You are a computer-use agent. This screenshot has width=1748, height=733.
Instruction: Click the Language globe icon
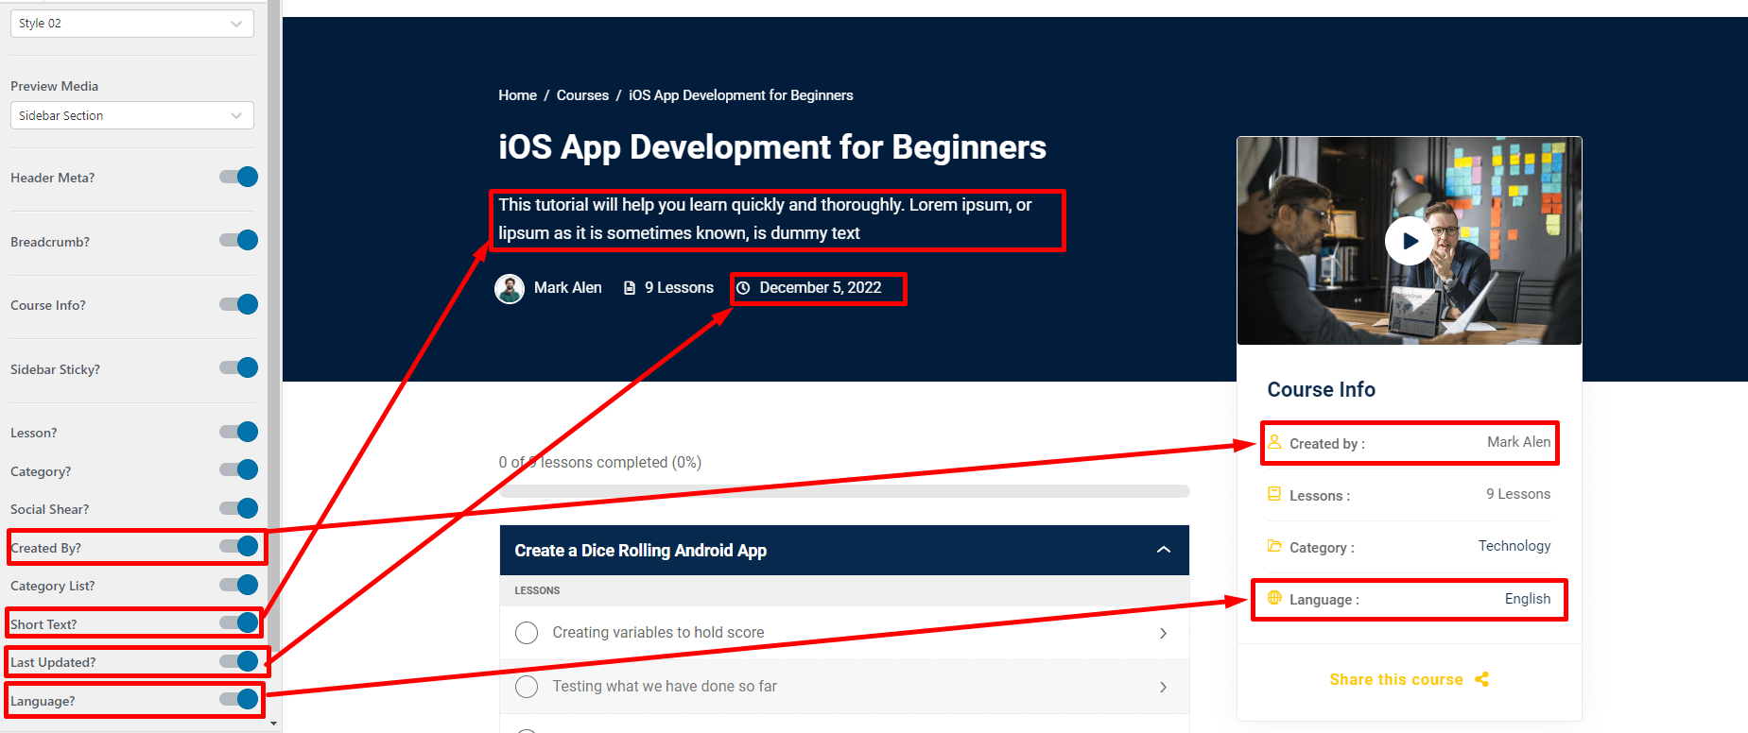click(x=1274, y=598)
